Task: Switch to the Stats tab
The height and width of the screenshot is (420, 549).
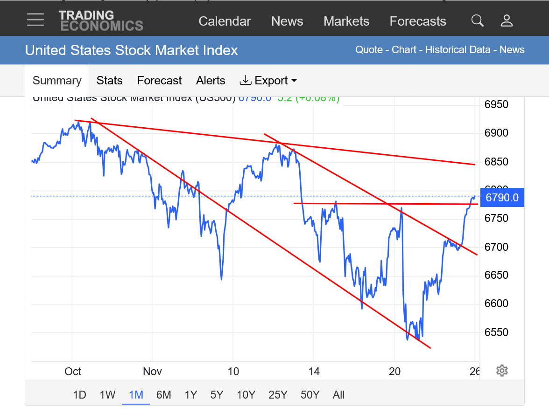Action: tap(109, 81)
